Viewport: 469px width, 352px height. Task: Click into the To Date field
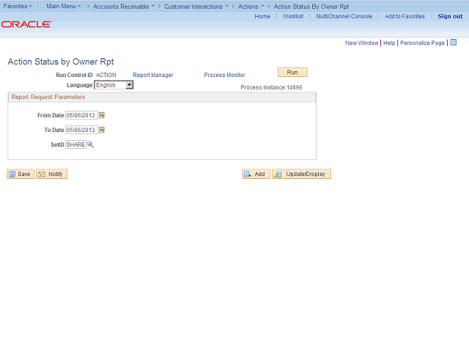(81, 130)
